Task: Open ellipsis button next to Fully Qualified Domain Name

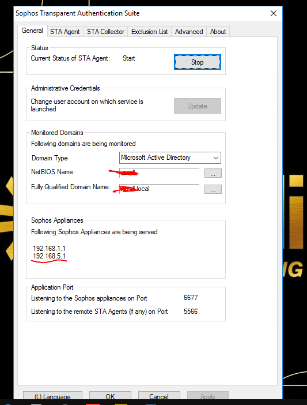Action: point(213,189)
